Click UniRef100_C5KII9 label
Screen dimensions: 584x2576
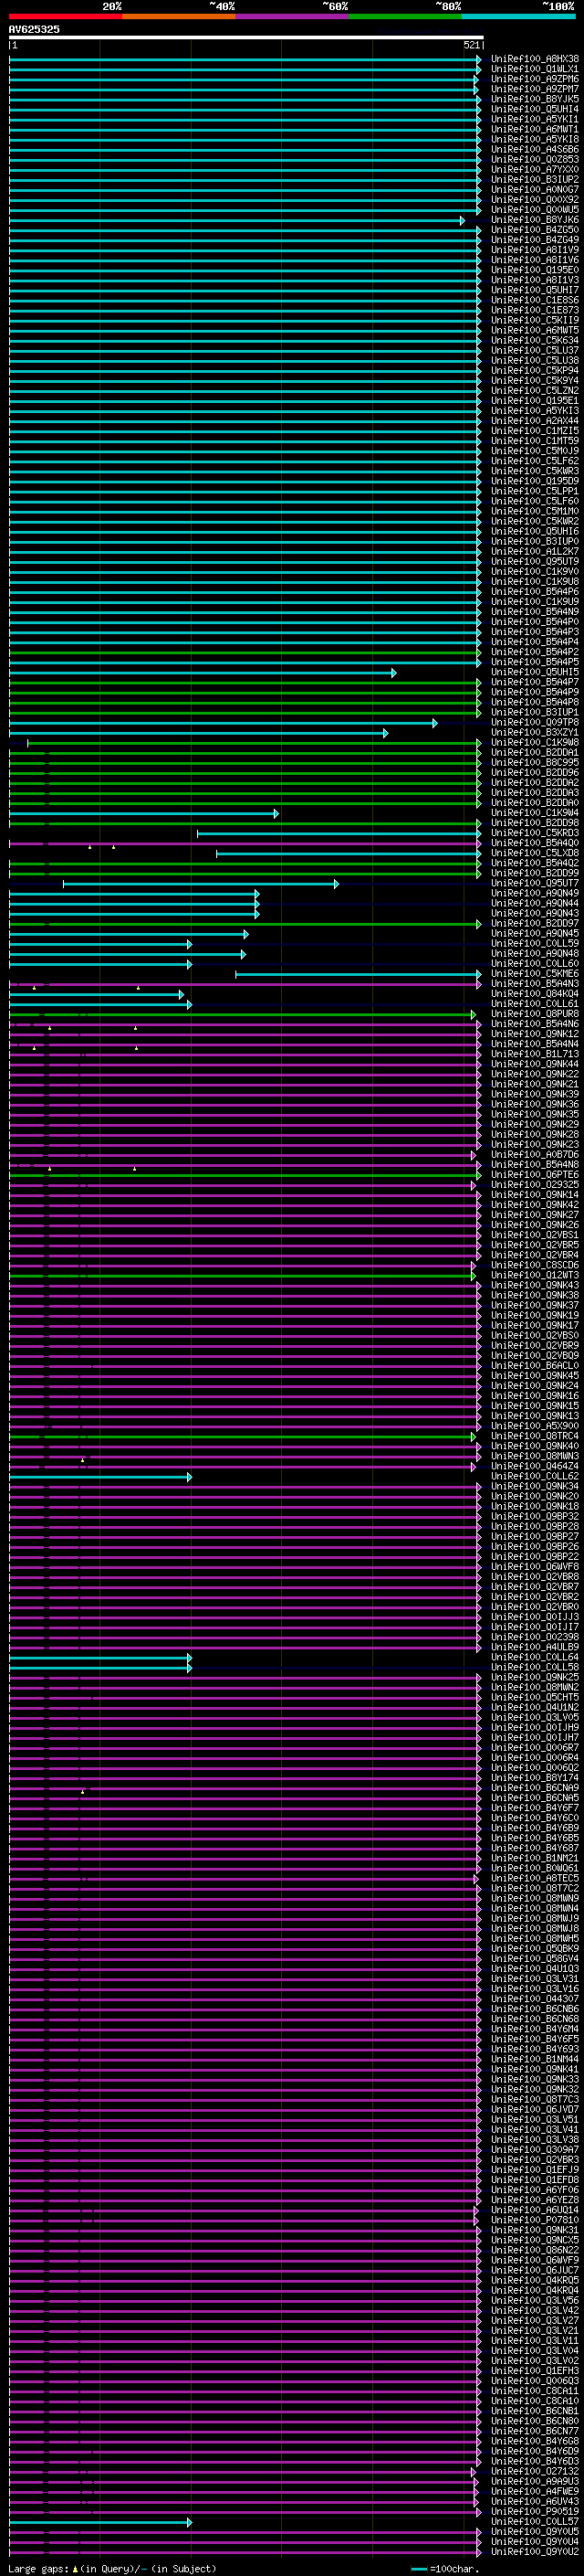(535, 320)
